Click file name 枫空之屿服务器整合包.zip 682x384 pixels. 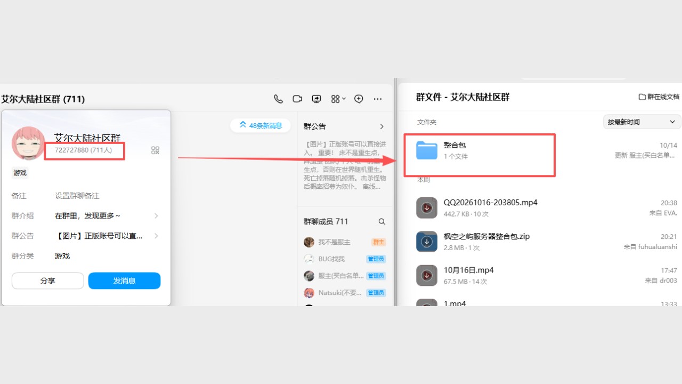(x=486, y=236)
